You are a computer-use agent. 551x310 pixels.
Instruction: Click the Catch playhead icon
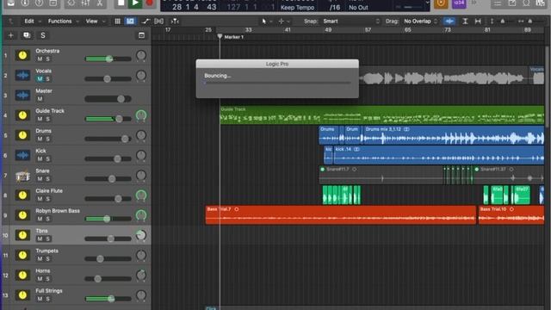coord(175,21)
